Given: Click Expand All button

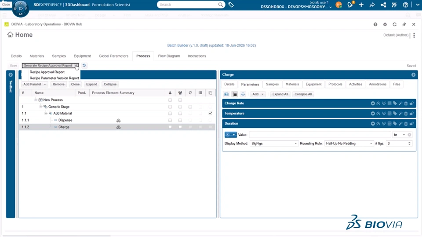Looking at the screenshot, I should point(280,94).
